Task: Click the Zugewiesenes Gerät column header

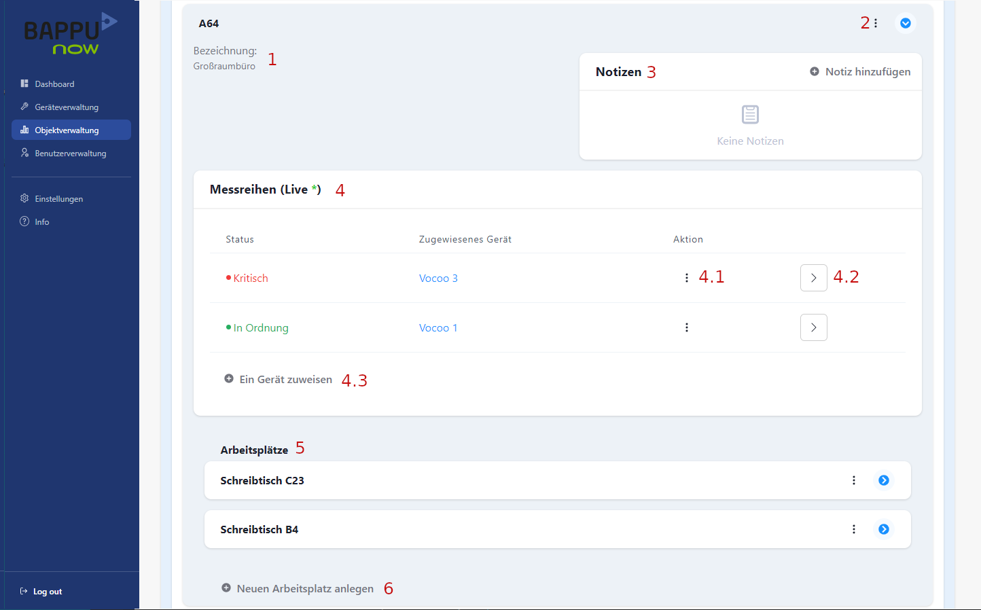Action: pyautogui.click(x=465, y=239)
